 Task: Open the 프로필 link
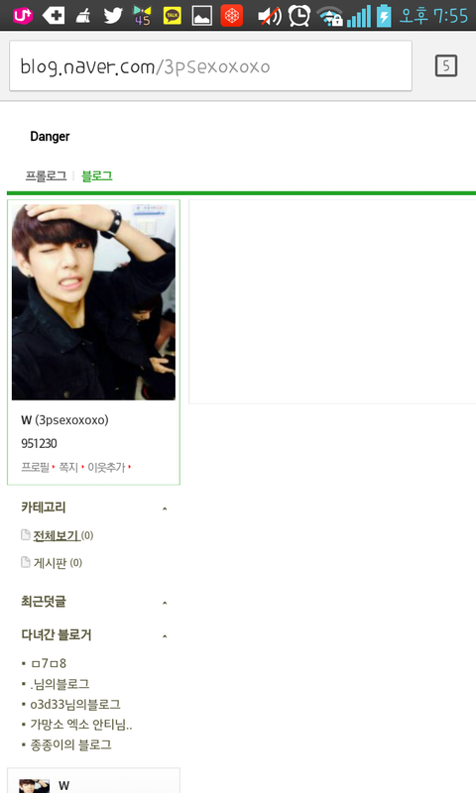(x=35, y=467)
